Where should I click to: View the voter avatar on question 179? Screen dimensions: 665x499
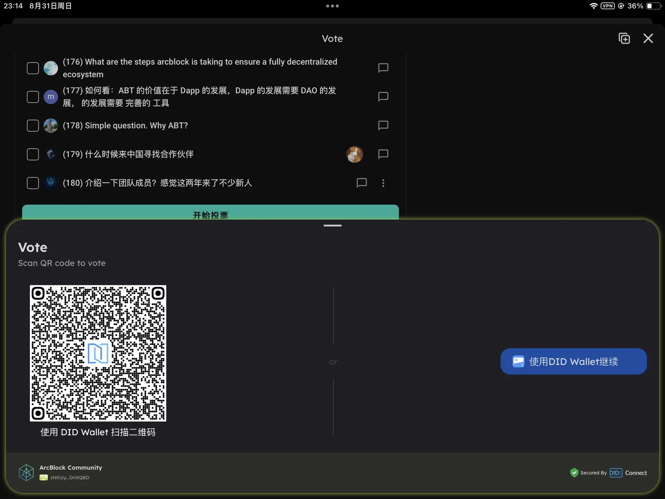tap(355, 154)
